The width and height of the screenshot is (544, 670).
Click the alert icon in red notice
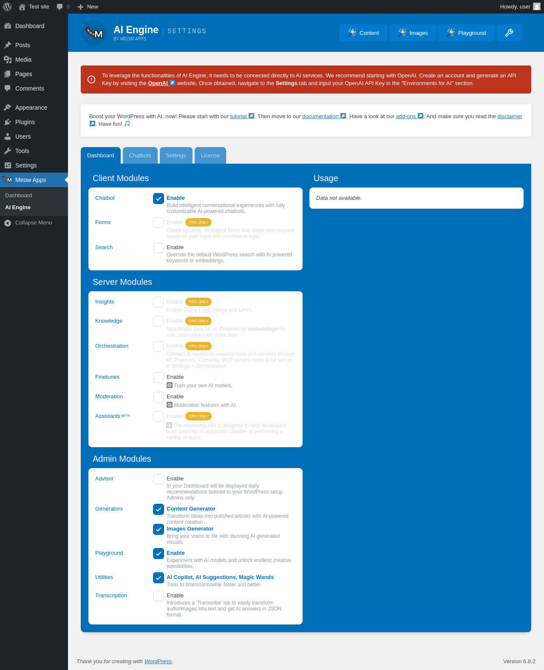(91, 79)
